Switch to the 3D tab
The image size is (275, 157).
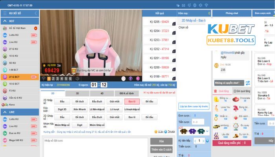click(x=77, y=93)
